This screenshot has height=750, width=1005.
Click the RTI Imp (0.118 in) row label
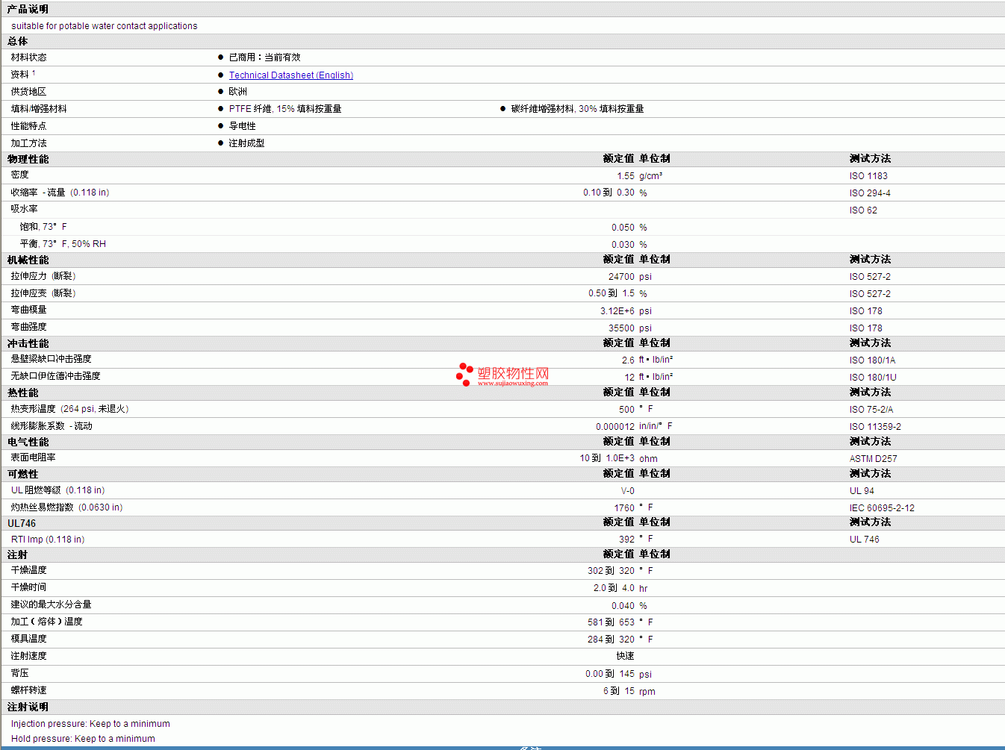click(x=48, y=540)
